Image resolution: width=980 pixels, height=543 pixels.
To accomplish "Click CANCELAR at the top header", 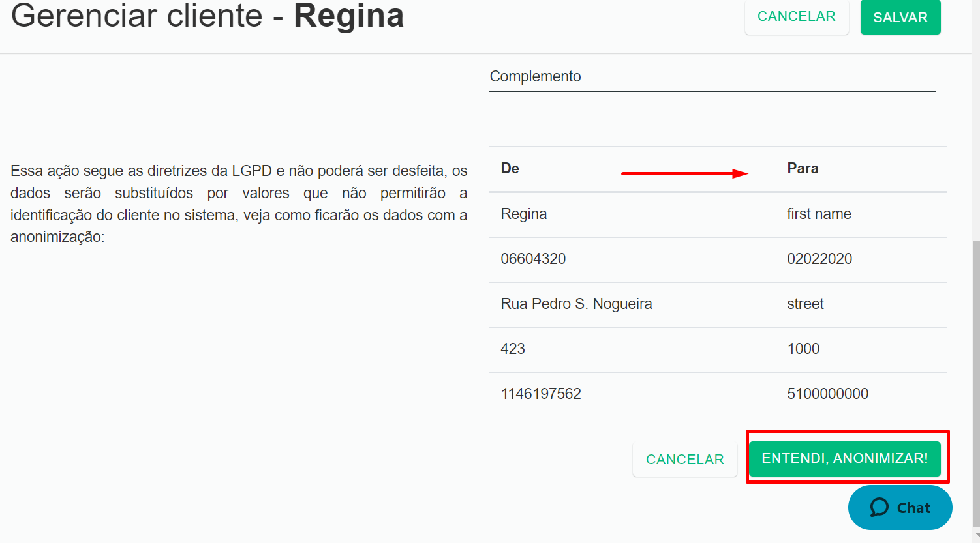I will click(797, 16).
